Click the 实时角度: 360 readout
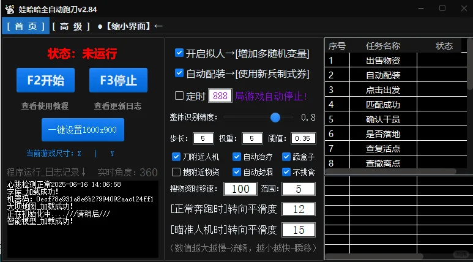Image resolution: width=473 pixels, height=262 pixels. 128,173
